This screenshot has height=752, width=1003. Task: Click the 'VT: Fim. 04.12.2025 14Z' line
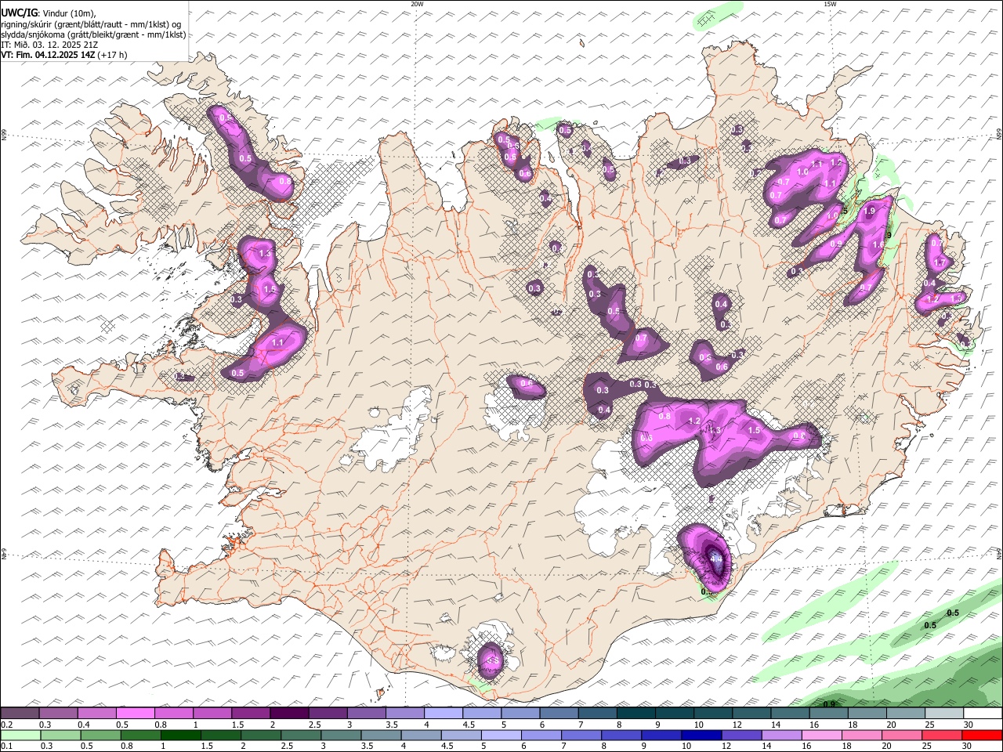point(64,55)
